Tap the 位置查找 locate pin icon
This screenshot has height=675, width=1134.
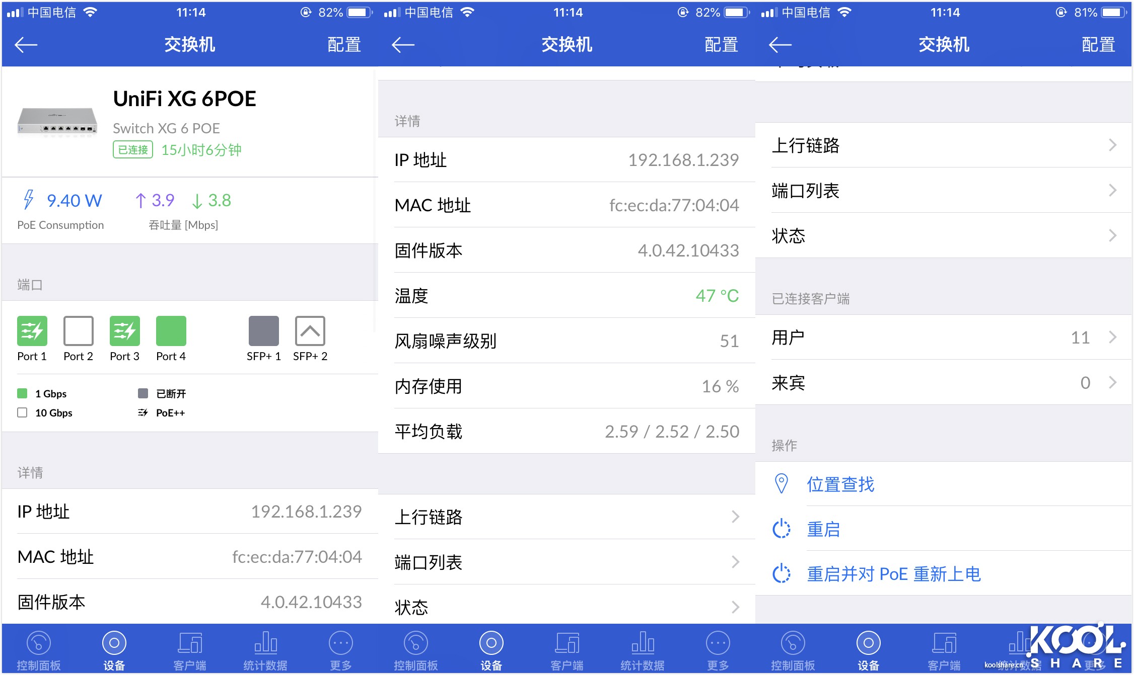tap(781, 484)
